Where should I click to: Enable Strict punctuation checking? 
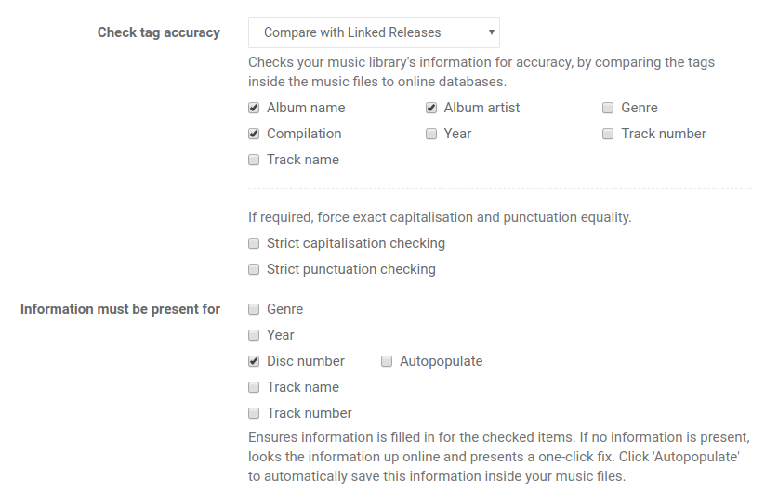pyautogui.click(x=254, y=269)
